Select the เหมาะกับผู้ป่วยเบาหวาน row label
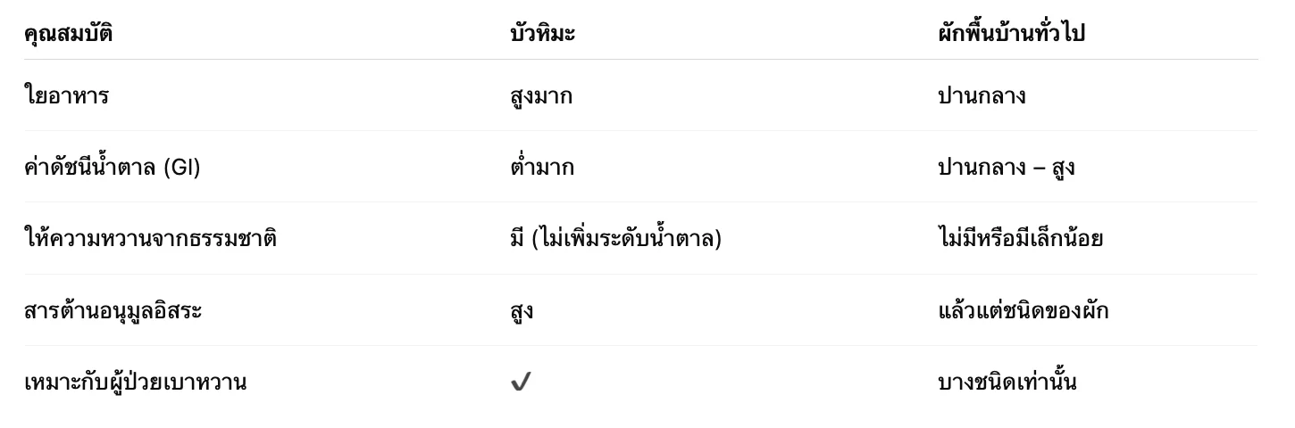1295x428 pixels. 135,383
